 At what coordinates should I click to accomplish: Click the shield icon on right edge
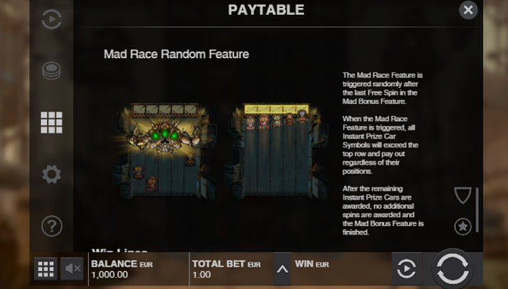pos(463,196)
